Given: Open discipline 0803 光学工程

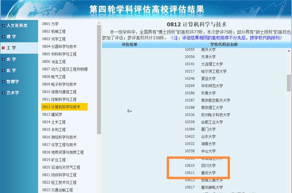Looking at the screenshot, I should pos(54,39).
